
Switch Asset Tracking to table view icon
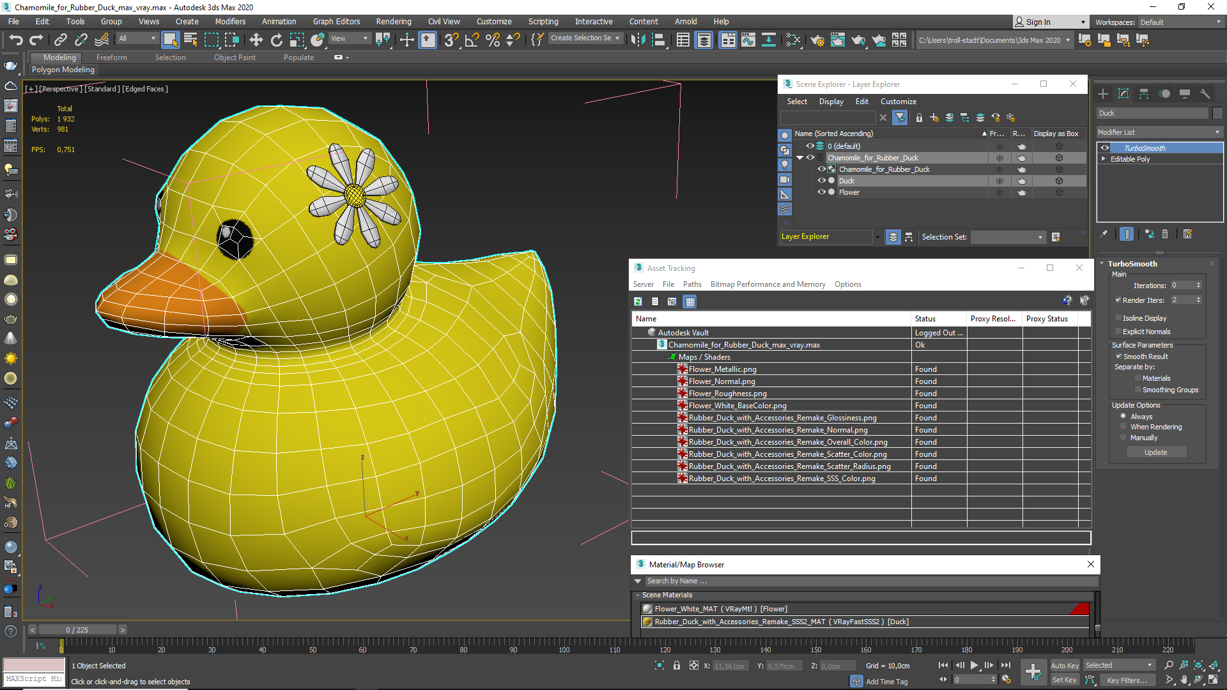[x=690, y=302]
